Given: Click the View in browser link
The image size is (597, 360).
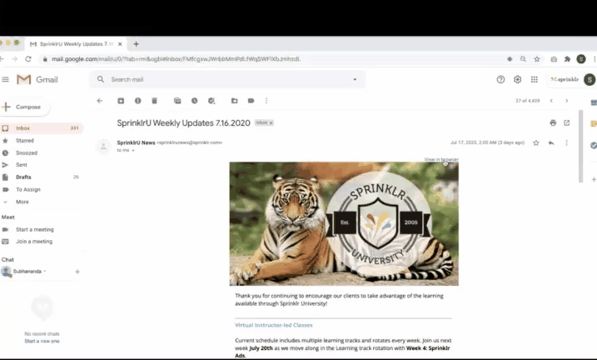Looking at the screenshot, I should click(441, 159).
